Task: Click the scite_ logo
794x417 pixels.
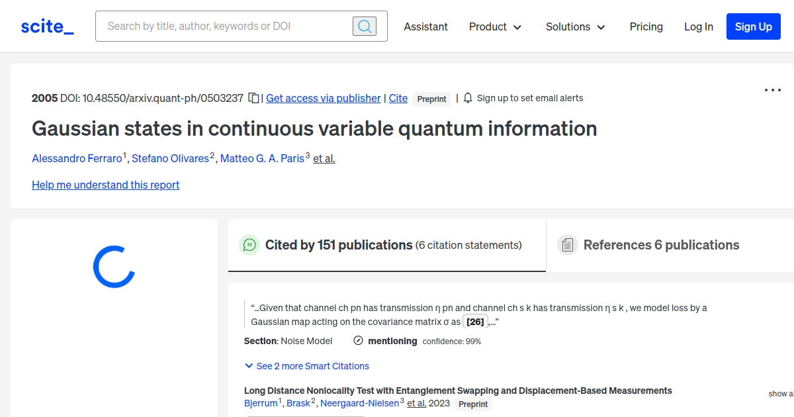Action: 46,26
